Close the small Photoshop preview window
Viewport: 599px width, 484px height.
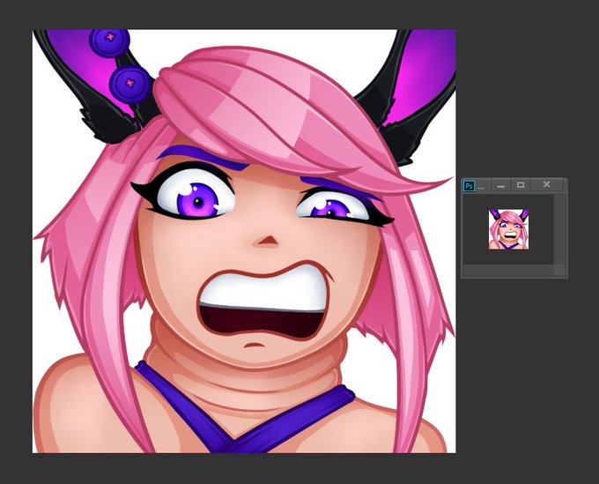click(x=547, y=184)
